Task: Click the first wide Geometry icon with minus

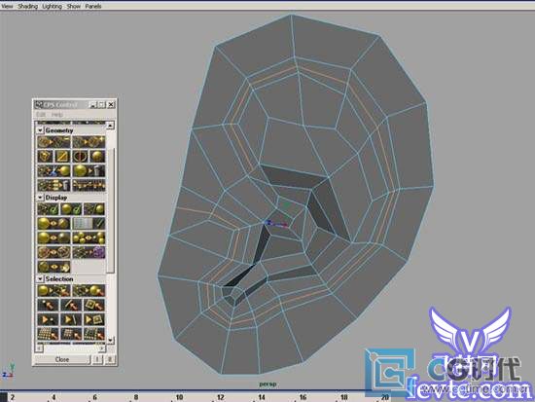Action: click(53, 142)
